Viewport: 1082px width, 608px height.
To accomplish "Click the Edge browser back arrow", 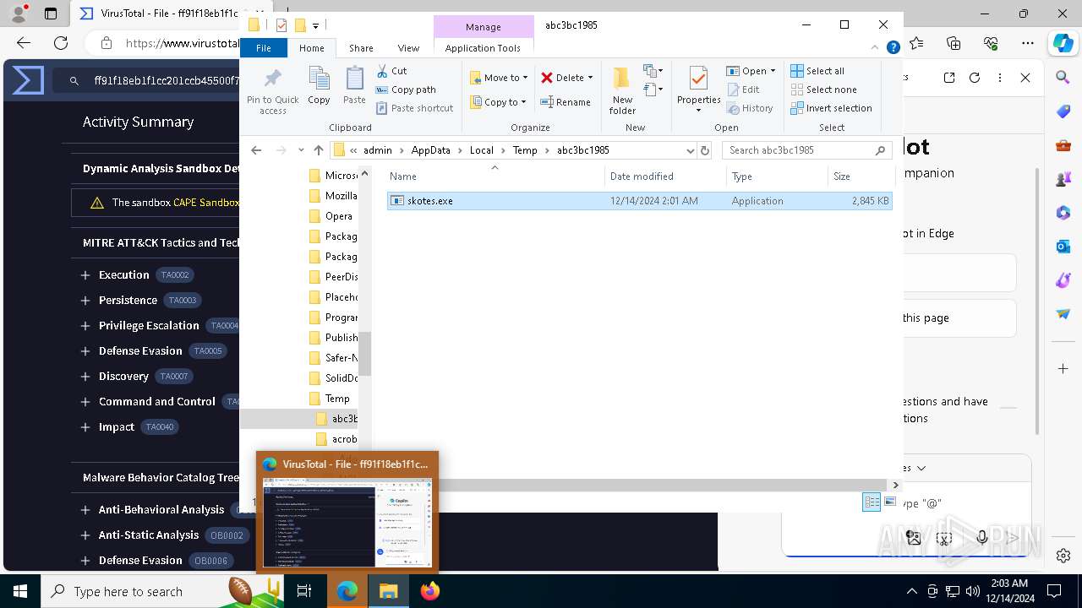I will [x=24, y=43].
